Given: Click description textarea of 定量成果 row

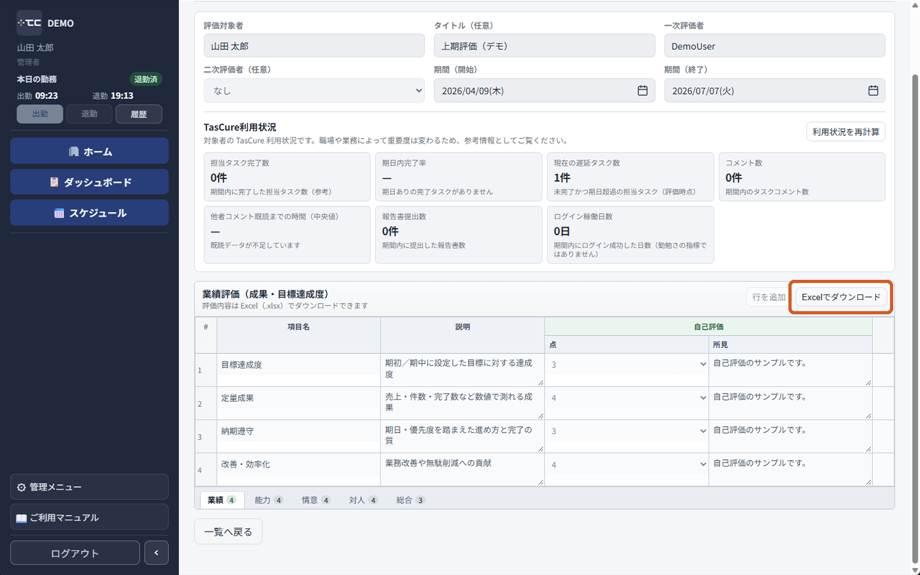Looking at the screenshot, I should click(x=463, y=403).
